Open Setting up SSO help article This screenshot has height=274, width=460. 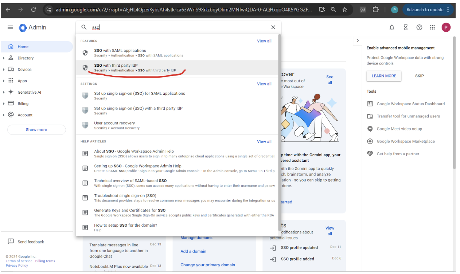(177, 168)
